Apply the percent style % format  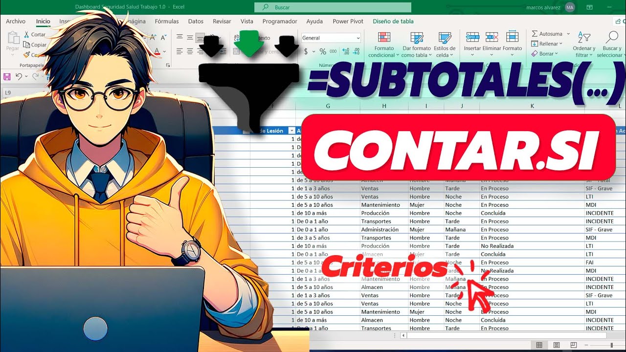(323, 51)
